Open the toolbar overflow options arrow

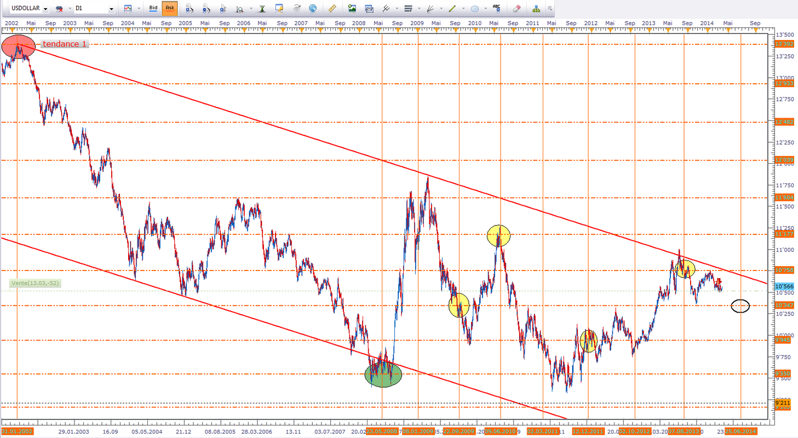(x=550, y=9)
